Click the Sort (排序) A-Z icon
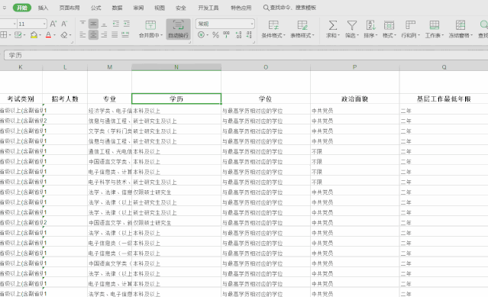The height and width of the screenshot is (297, 488). coord(370,25)
